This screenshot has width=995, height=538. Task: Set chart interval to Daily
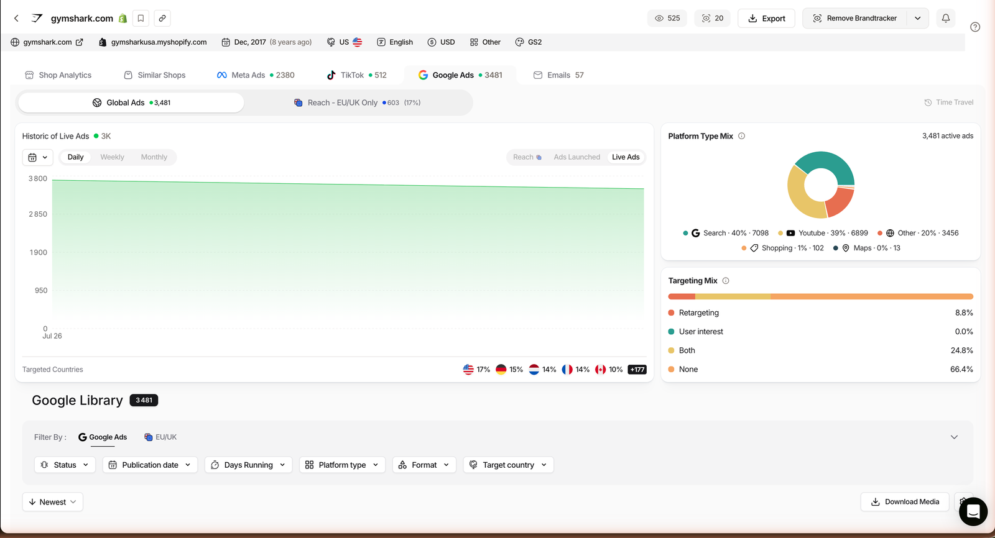click(x=76, y=157)
